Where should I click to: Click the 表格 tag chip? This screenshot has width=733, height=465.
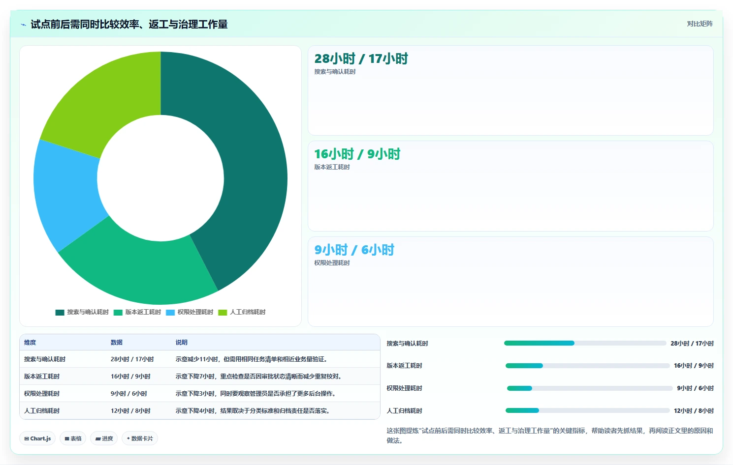pos(73,438)
